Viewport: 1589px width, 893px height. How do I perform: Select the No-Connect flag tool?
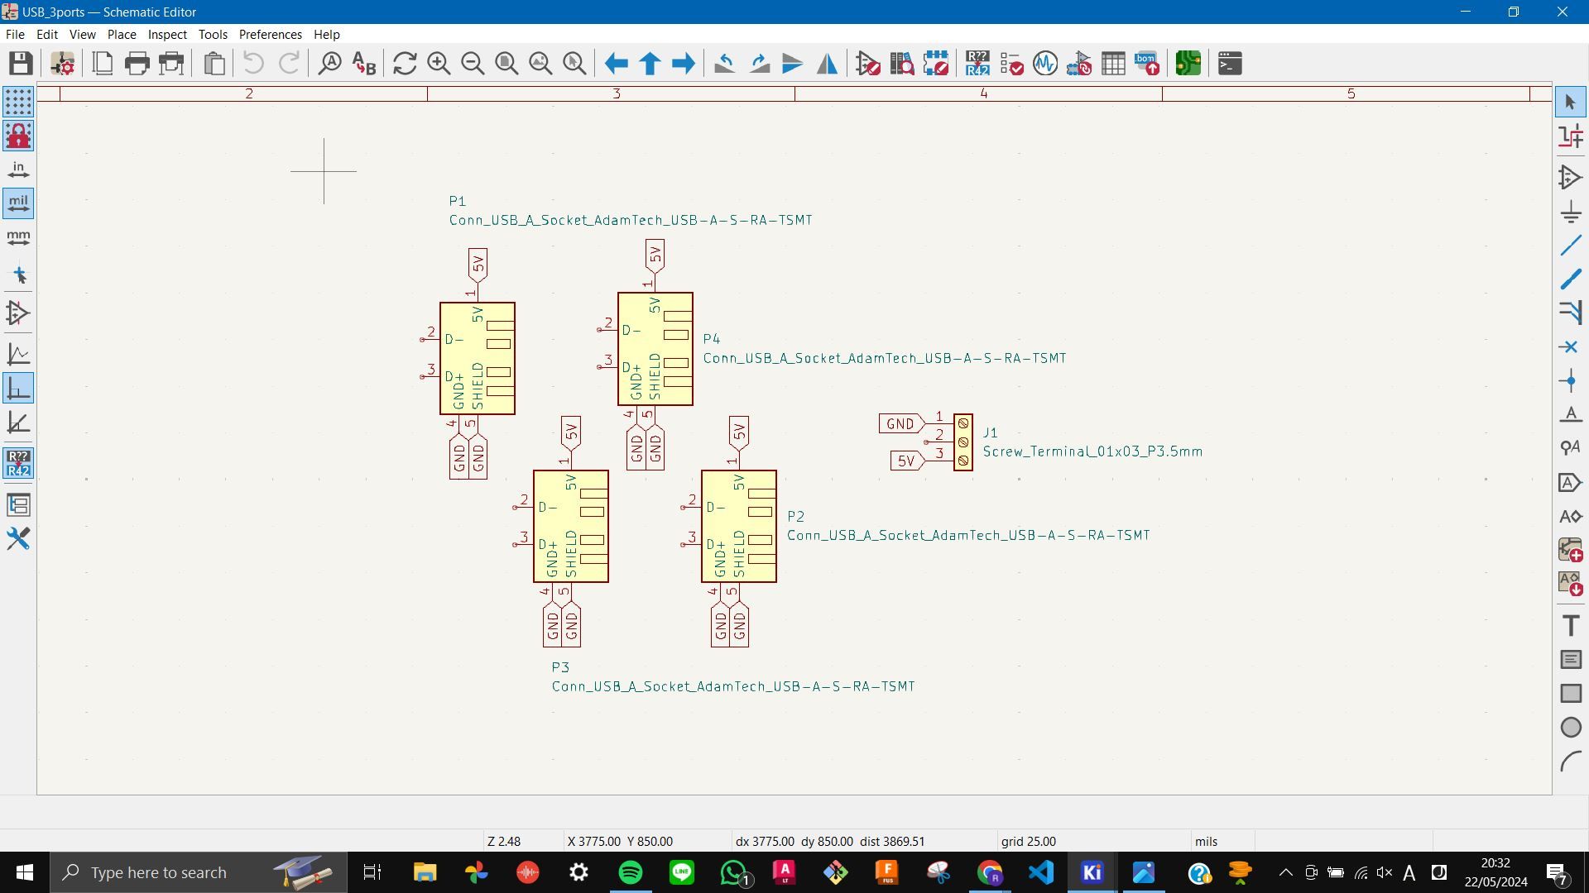(1571, 346)
